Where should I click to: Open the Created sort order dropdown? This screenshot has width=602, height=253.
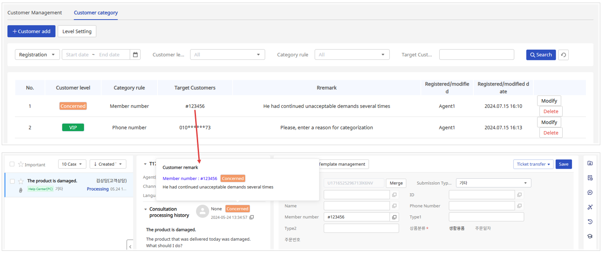tap(108, 164)
